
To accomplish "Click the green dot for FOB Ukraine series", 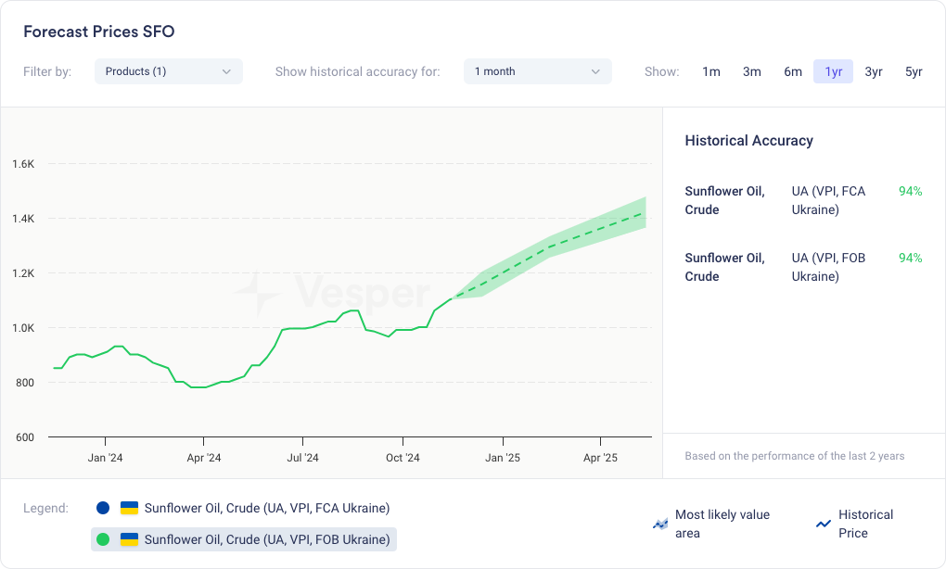I will (103, 539).
